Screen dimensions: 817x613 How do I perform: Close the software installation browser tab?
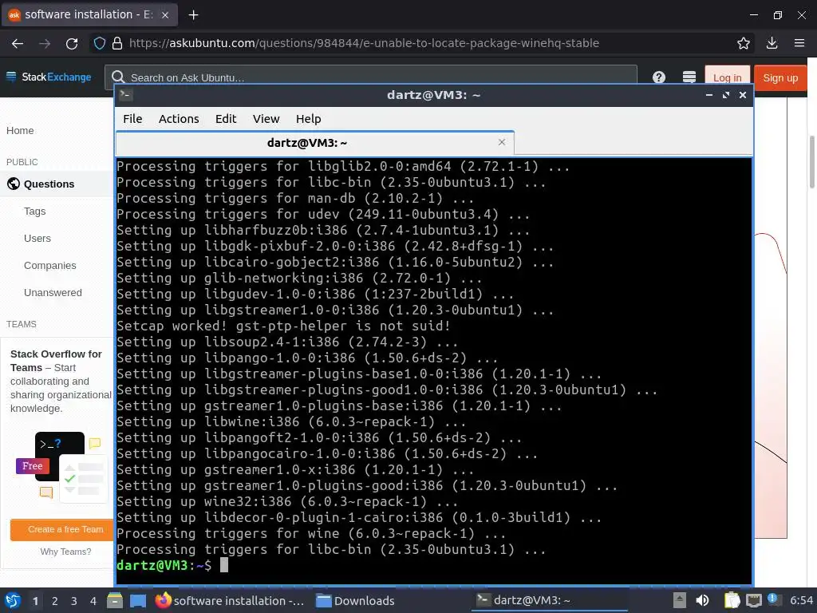tap(165, 15)
